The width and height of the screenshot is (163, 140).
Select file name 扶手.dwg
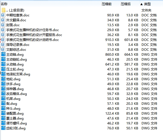(x=13, y=84)
